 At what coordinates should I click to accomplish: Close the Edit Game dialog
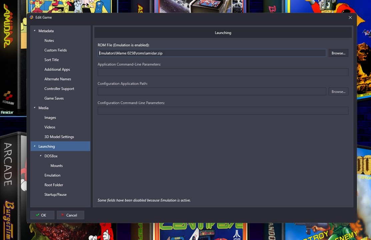coord(350,17)
